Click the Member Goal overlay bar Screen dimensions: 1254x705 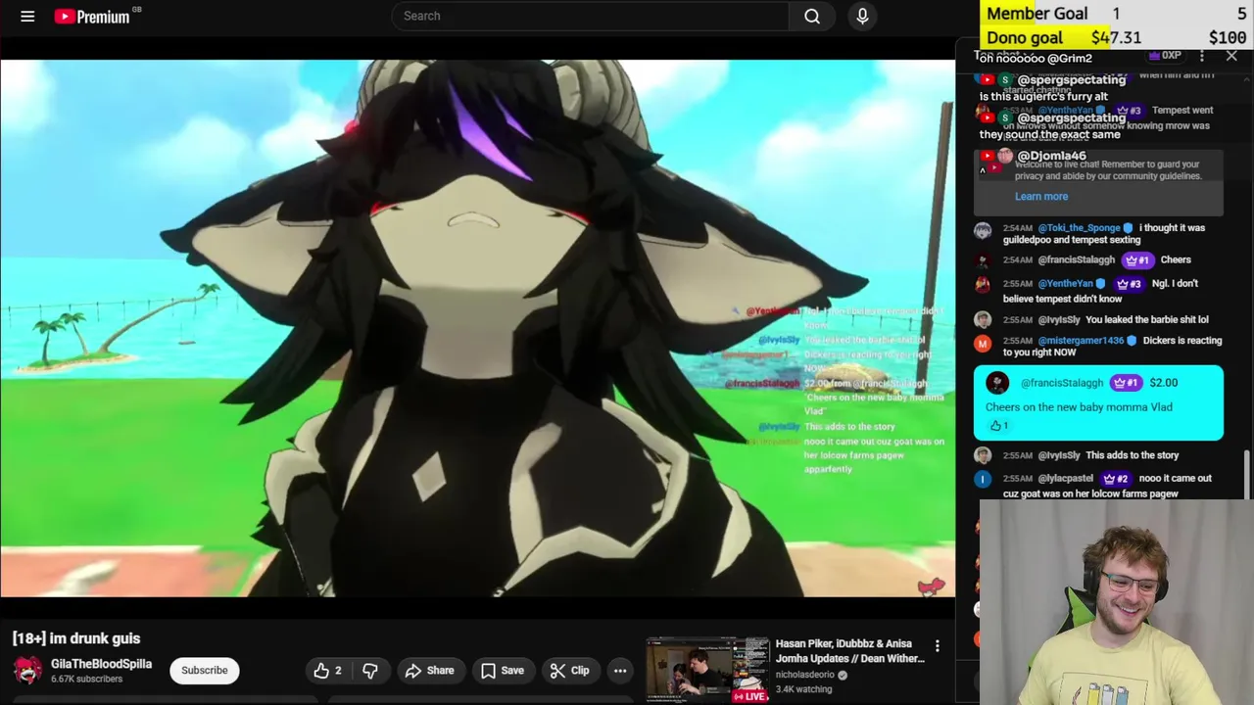(1117, 13)
